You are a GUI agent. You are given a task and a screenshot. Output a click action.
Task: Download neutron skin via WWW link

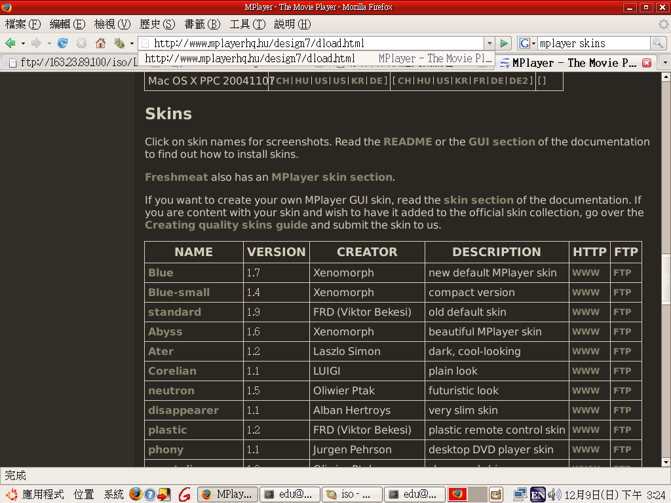click(586, 390)
